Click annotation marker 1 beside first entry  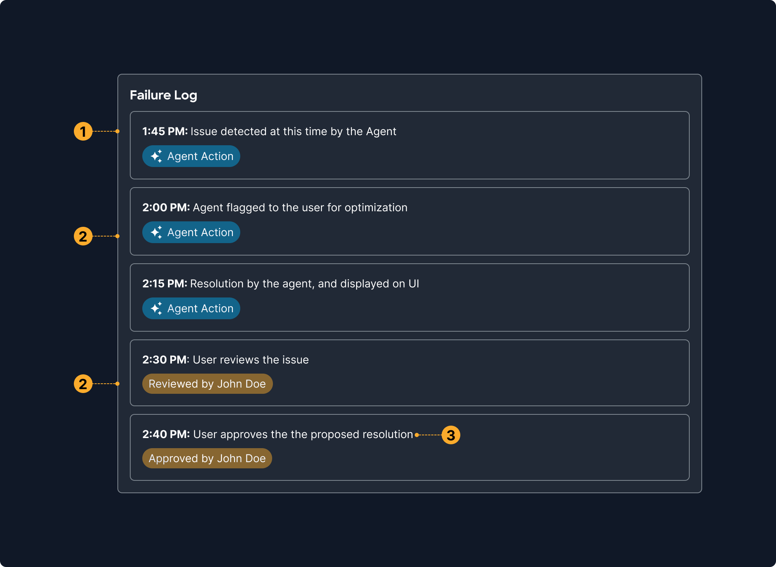(x=83, y=131)
